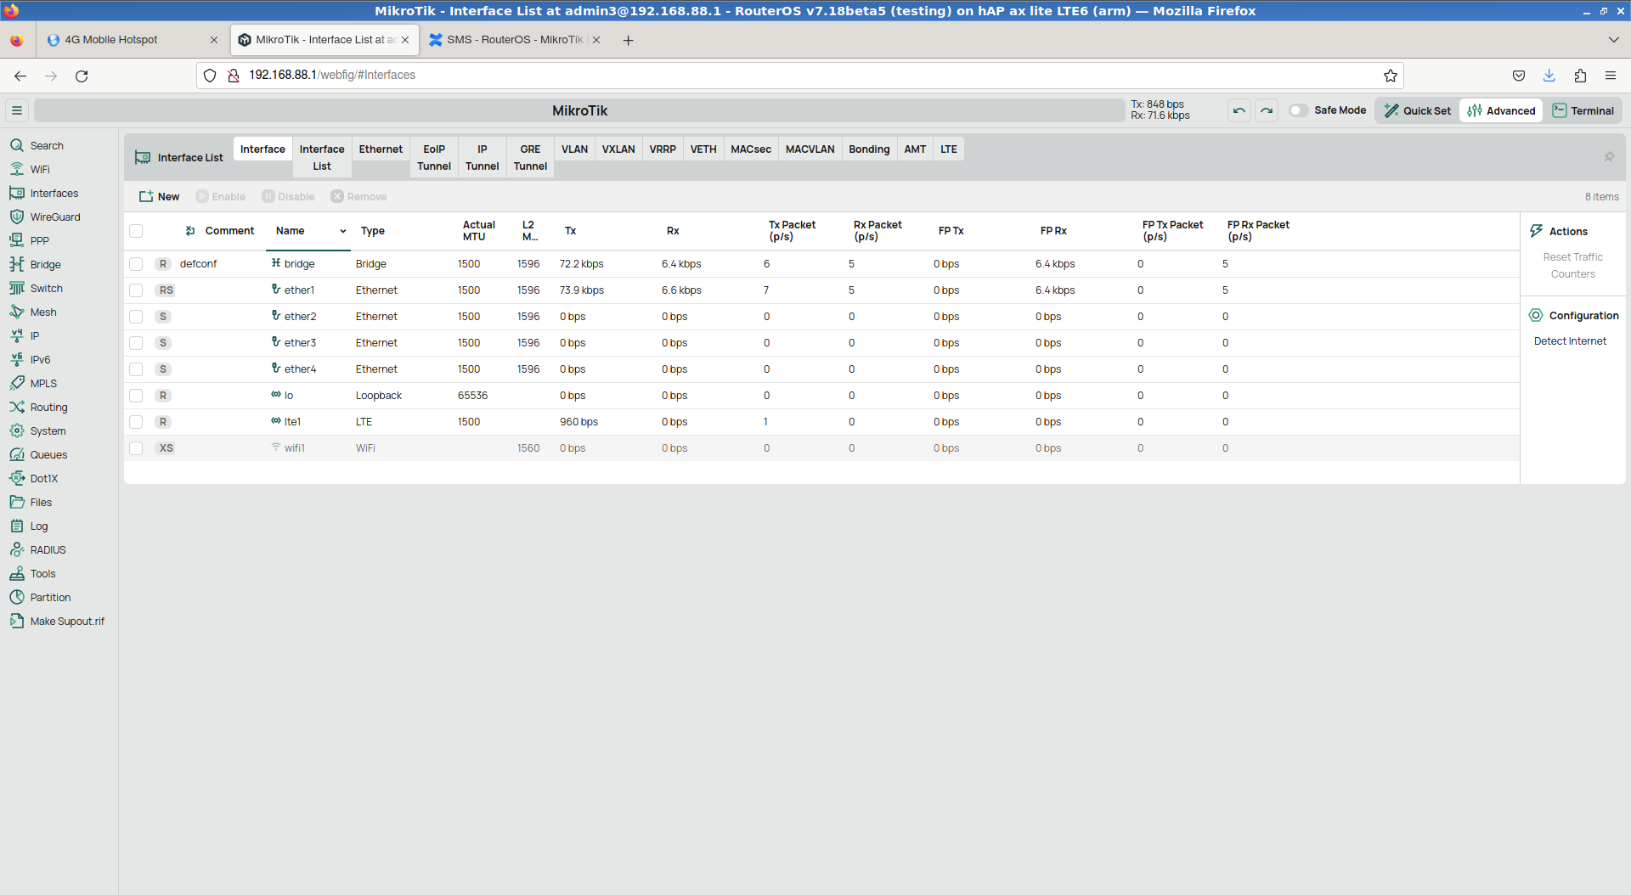Screen dimensions: 1631x895
Task: Reload the current page
Action: pyautogui.click(x=82, y=76)
